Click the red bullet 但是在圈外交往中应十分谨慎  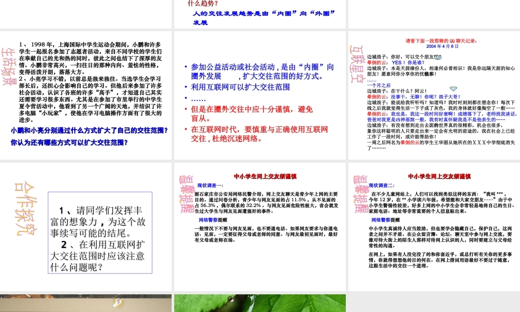[x=252, y=114]
